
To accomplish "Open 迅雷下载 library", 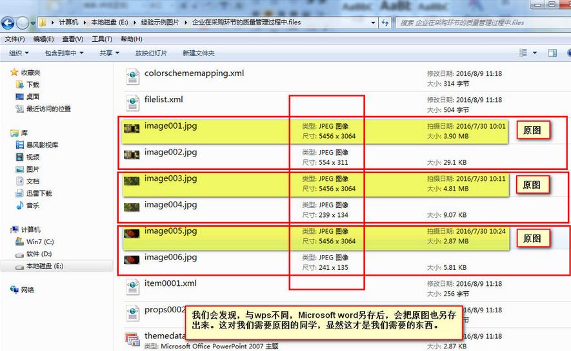I will click(39, 193).
